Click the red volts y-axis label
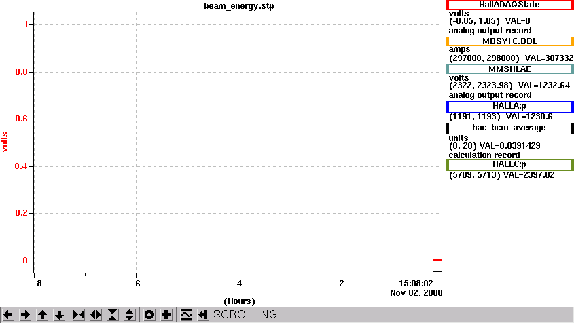The width and height of the screenshot is (574, 323). (x=5, y=142)
